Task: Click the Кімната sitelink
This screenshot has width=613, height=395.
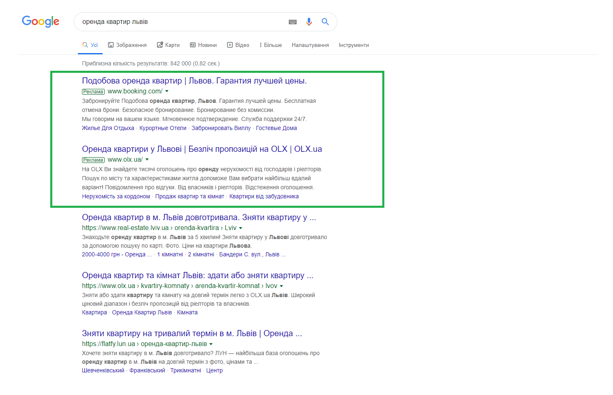Action: pos(187,312)
